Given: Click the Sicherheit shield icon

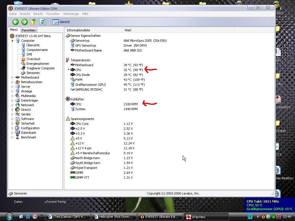Looking at the screenshot, I should 18,123.
